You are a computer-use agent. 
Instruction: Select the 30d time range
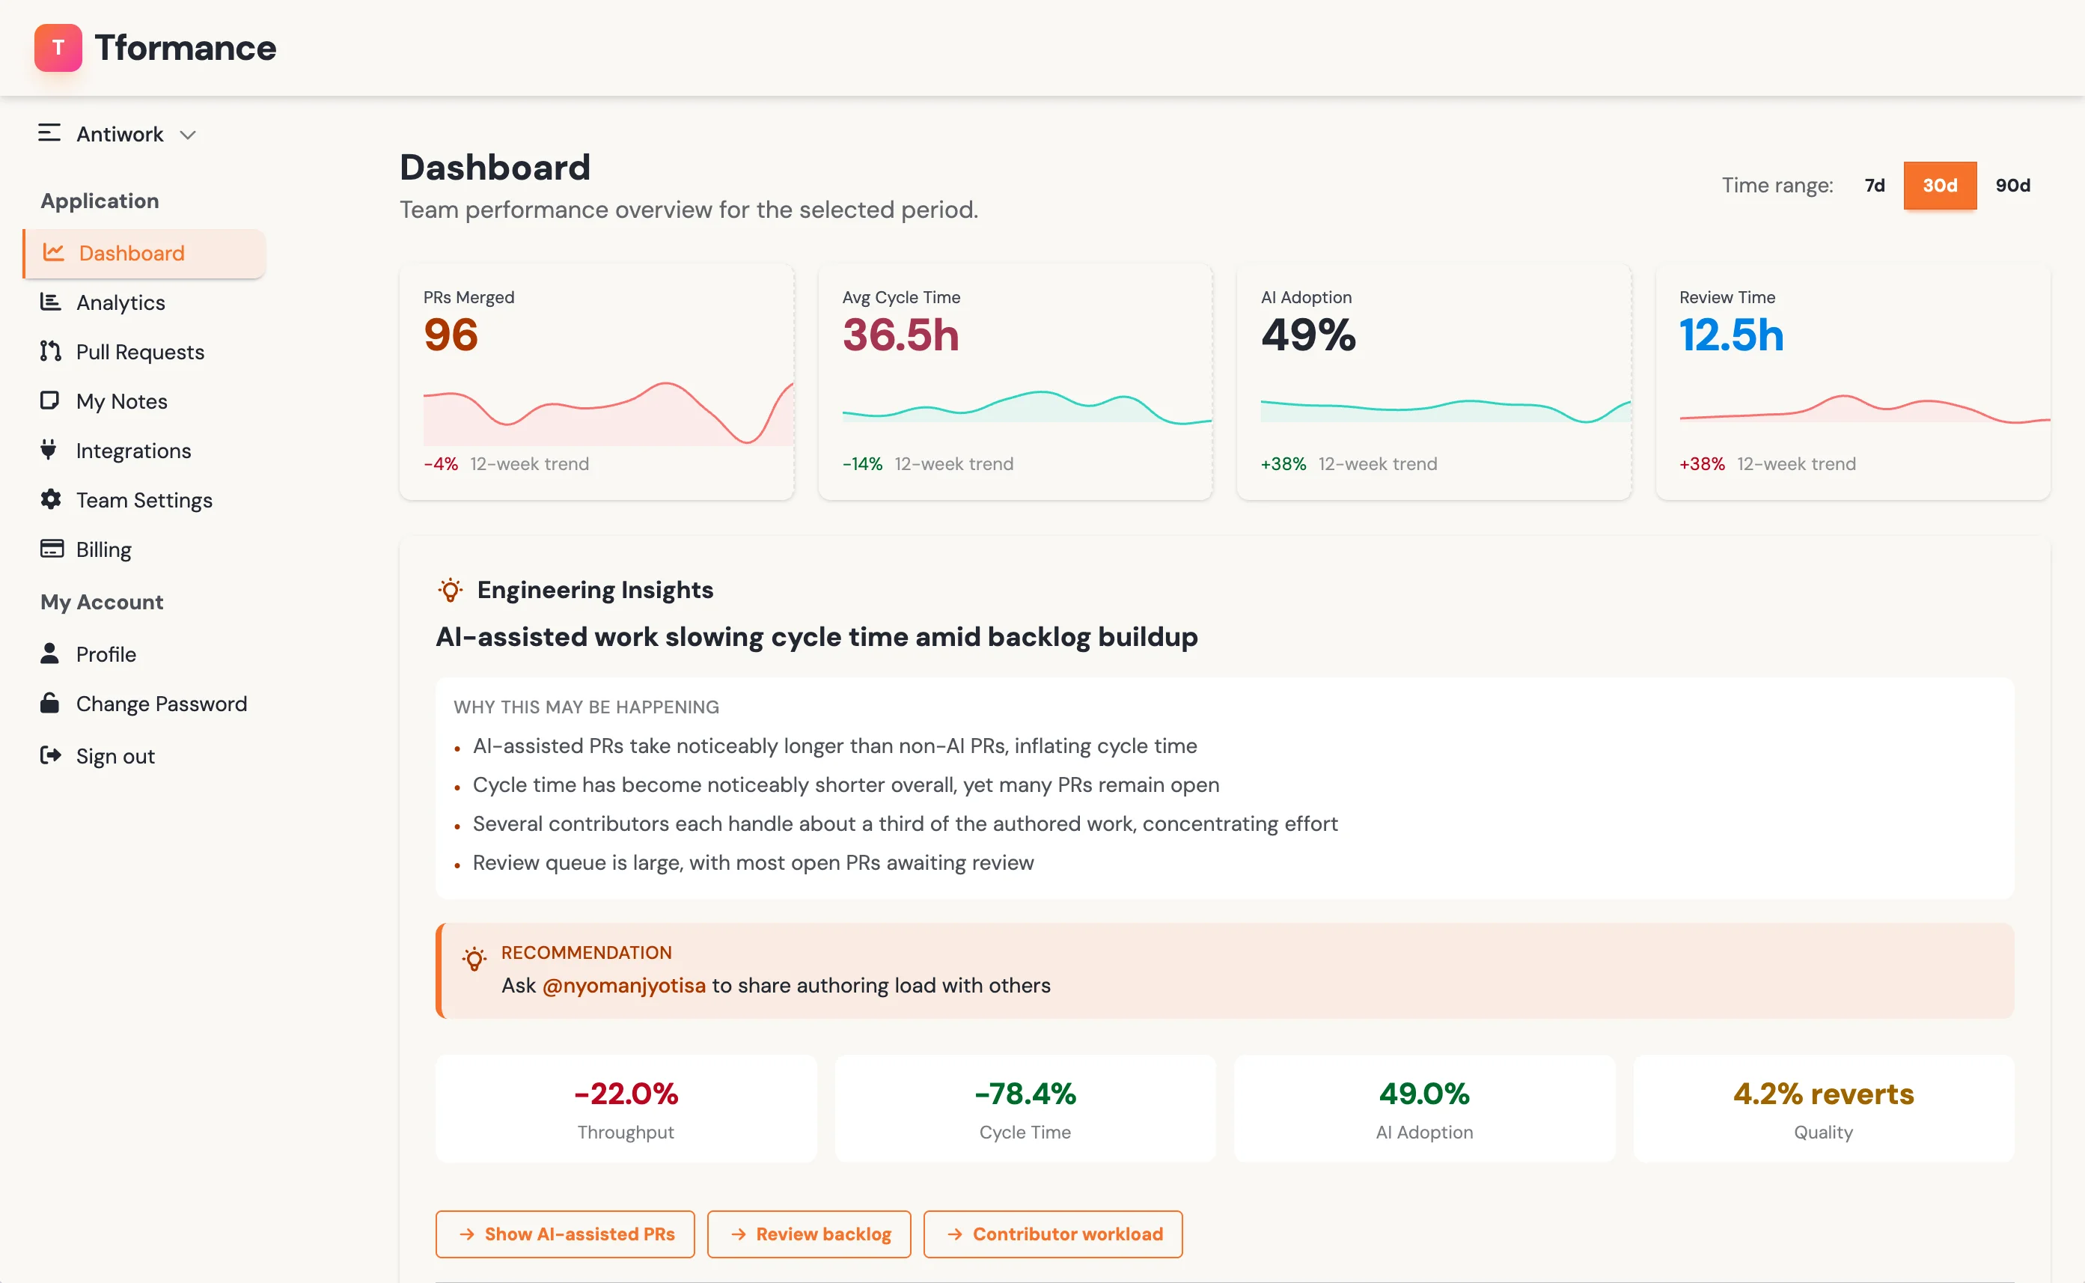point(1940,185)
